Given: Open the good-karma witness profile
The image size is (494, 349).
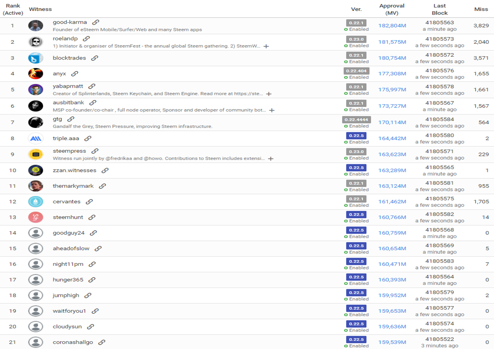Looking at the screenshot, I should (70, 22).
